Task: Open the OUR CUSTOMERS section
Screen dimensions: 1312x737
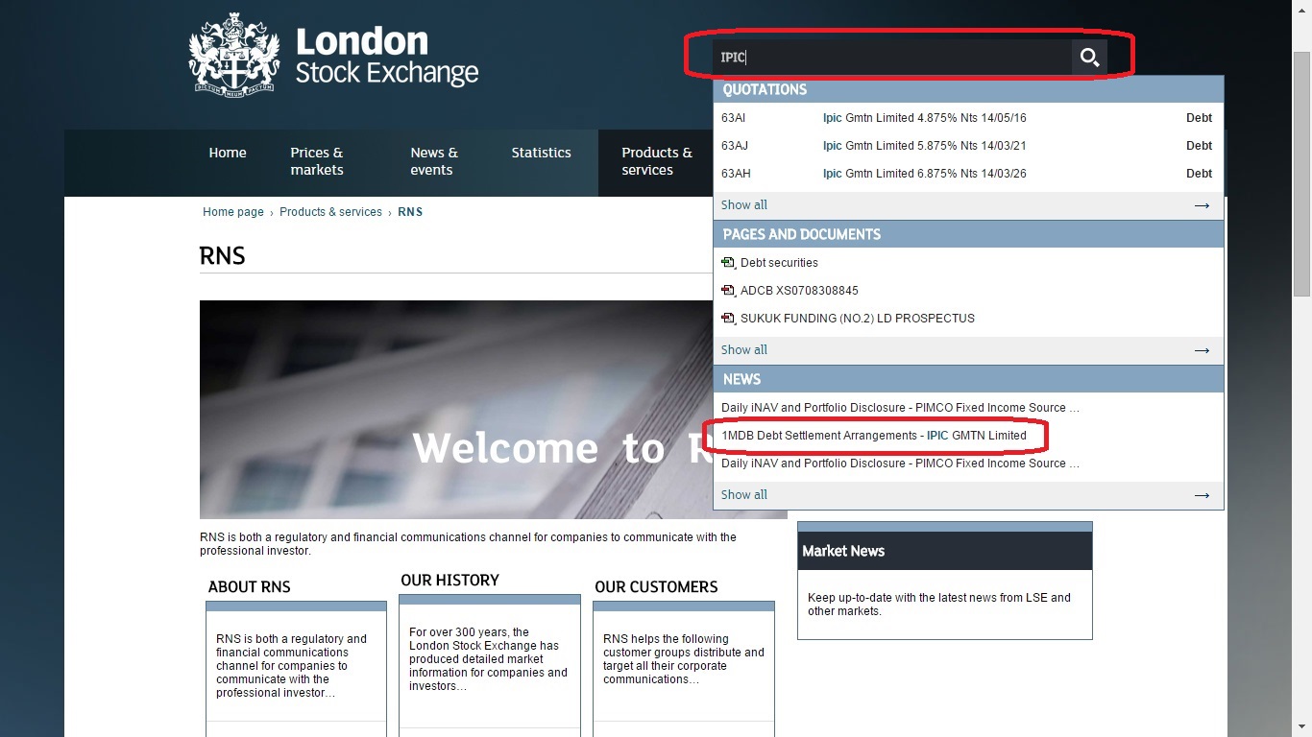Action: 656,587
